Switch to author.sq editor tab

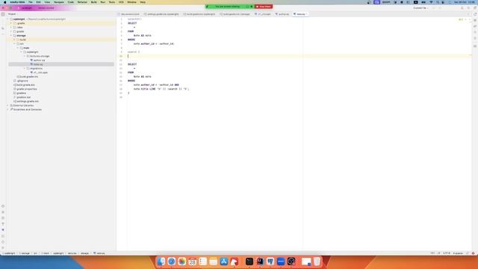point(282,14)
